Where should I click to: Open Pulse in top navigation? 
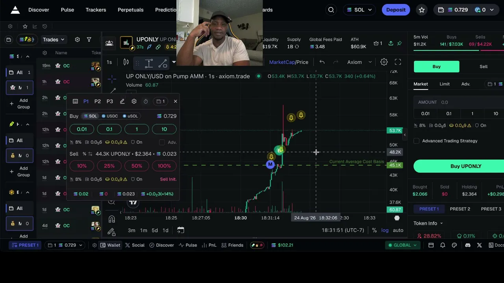click(x=67, y=10)
